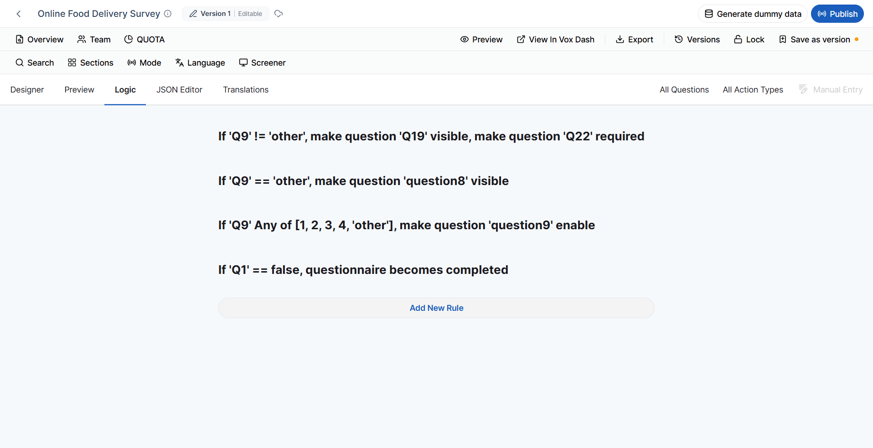Click the Add New Rule button
This screenshot has width=873, height=448.
(436, 308)
